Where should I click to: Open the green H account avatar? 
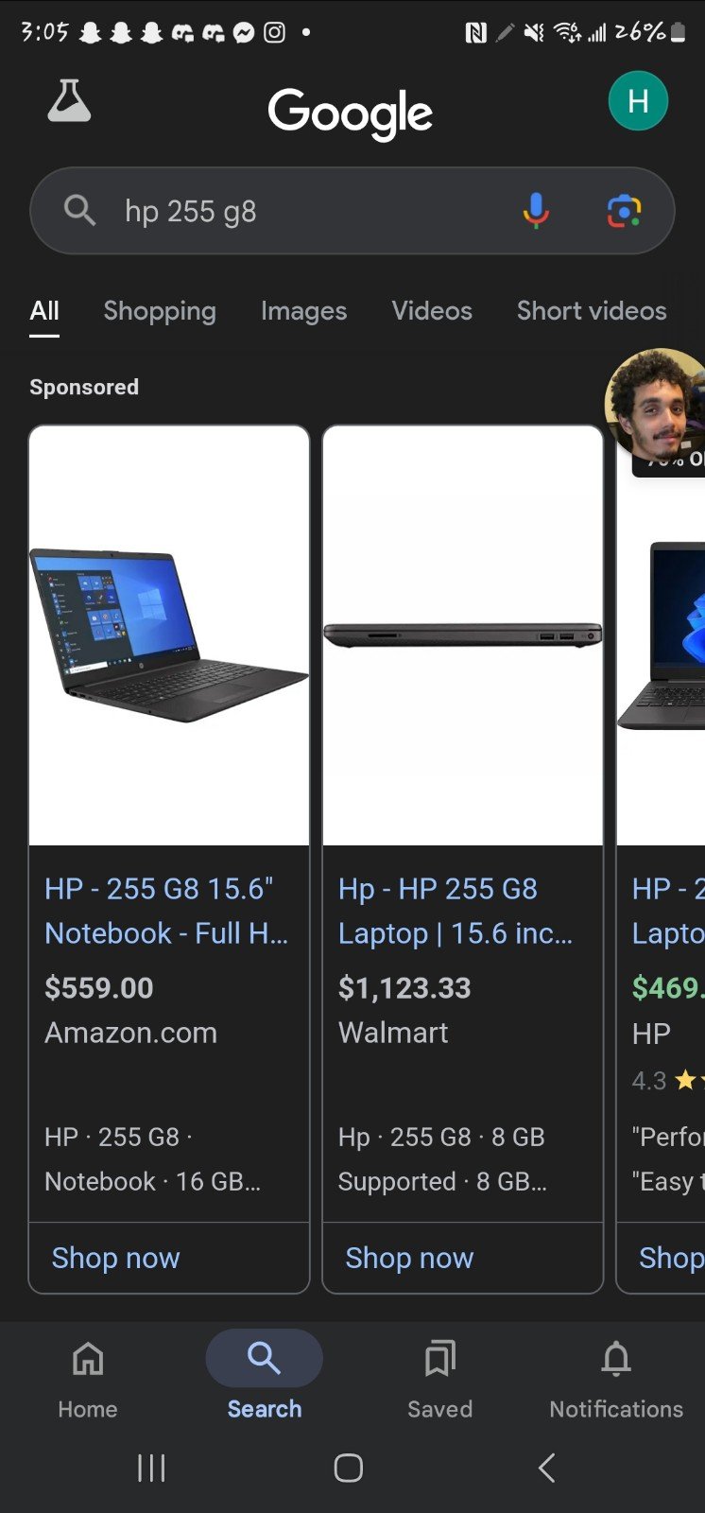click(x=638, y=100)
